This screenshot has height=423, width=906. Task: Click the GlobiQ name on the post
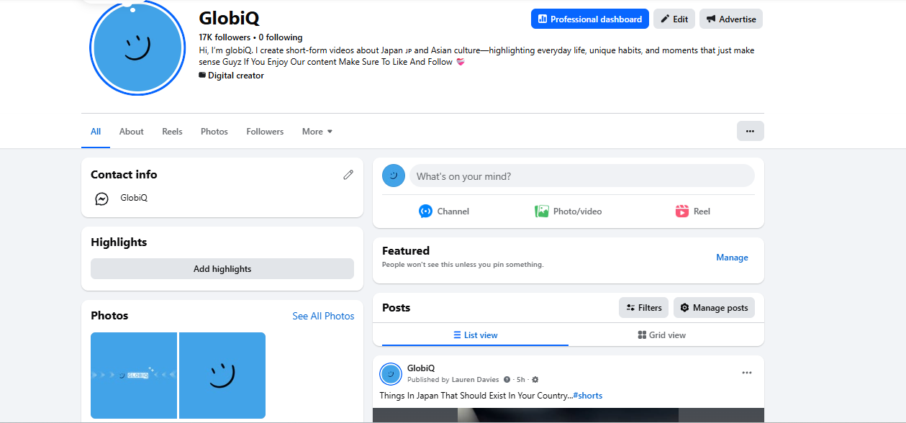pyautogui.click(x=421, y=368)
